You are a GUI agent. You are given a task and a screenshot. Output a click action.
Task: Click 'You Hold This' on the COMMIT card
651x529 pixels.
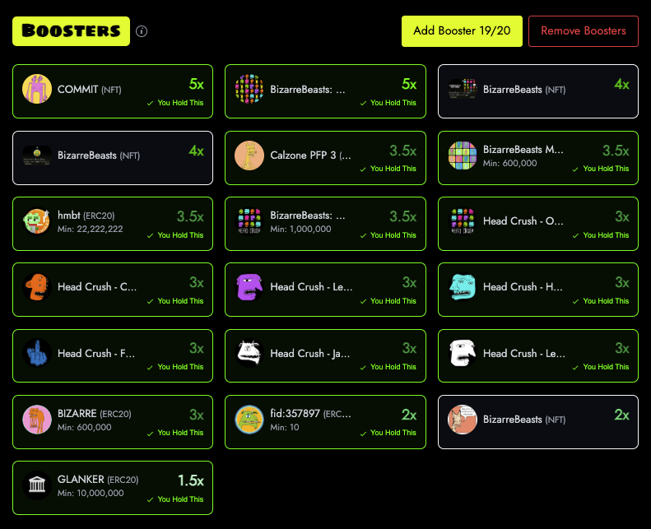175,103
